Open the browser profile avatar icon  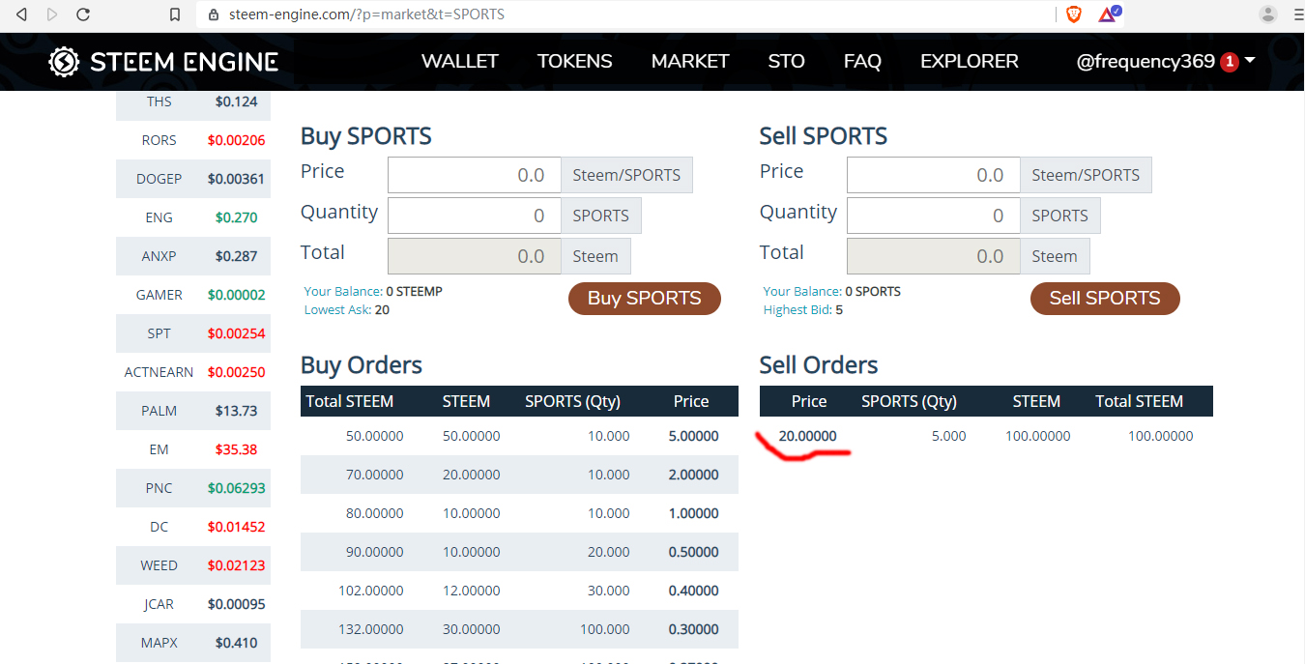click(1268, 14)
